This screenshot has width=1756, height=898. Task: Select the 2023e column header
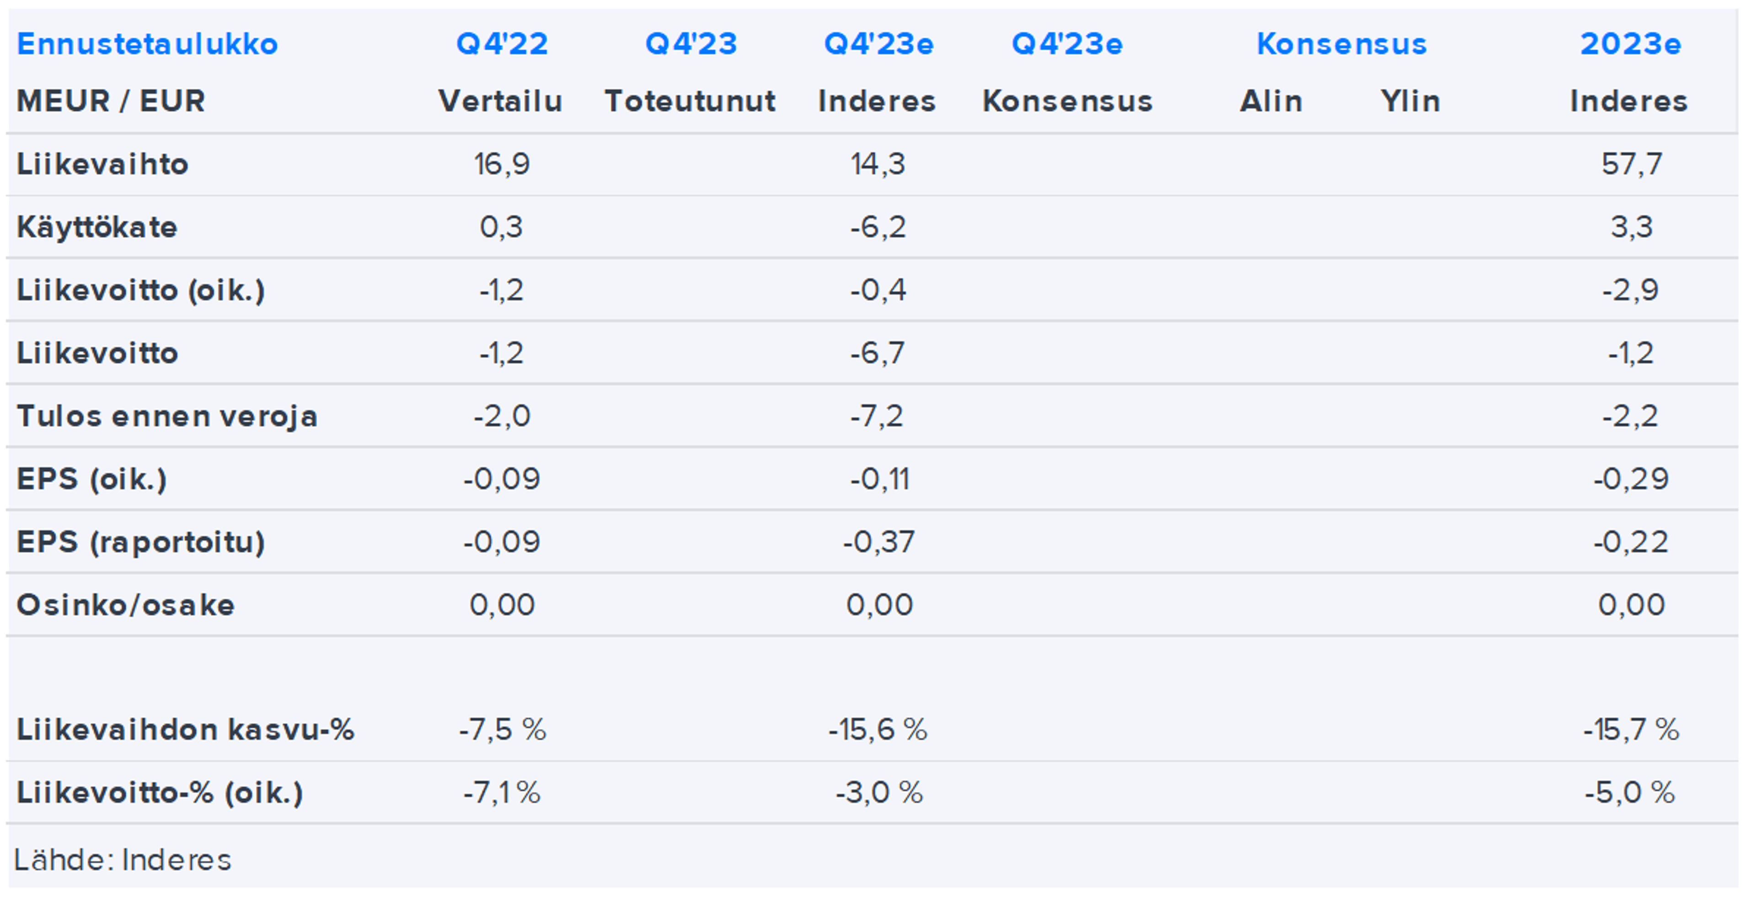click(1630, 44)
